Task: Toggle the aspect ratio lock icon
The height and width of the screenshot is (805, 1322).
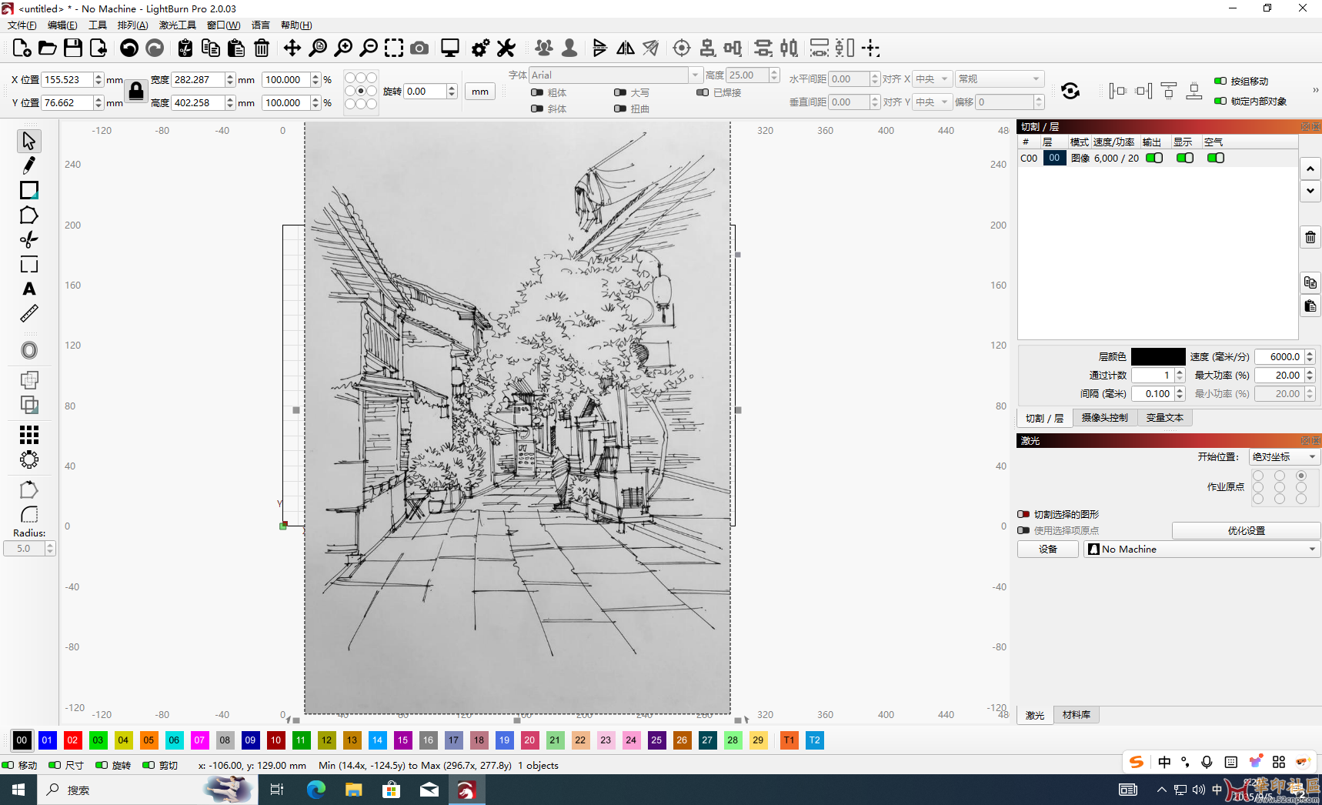Action: coord(136,91)
